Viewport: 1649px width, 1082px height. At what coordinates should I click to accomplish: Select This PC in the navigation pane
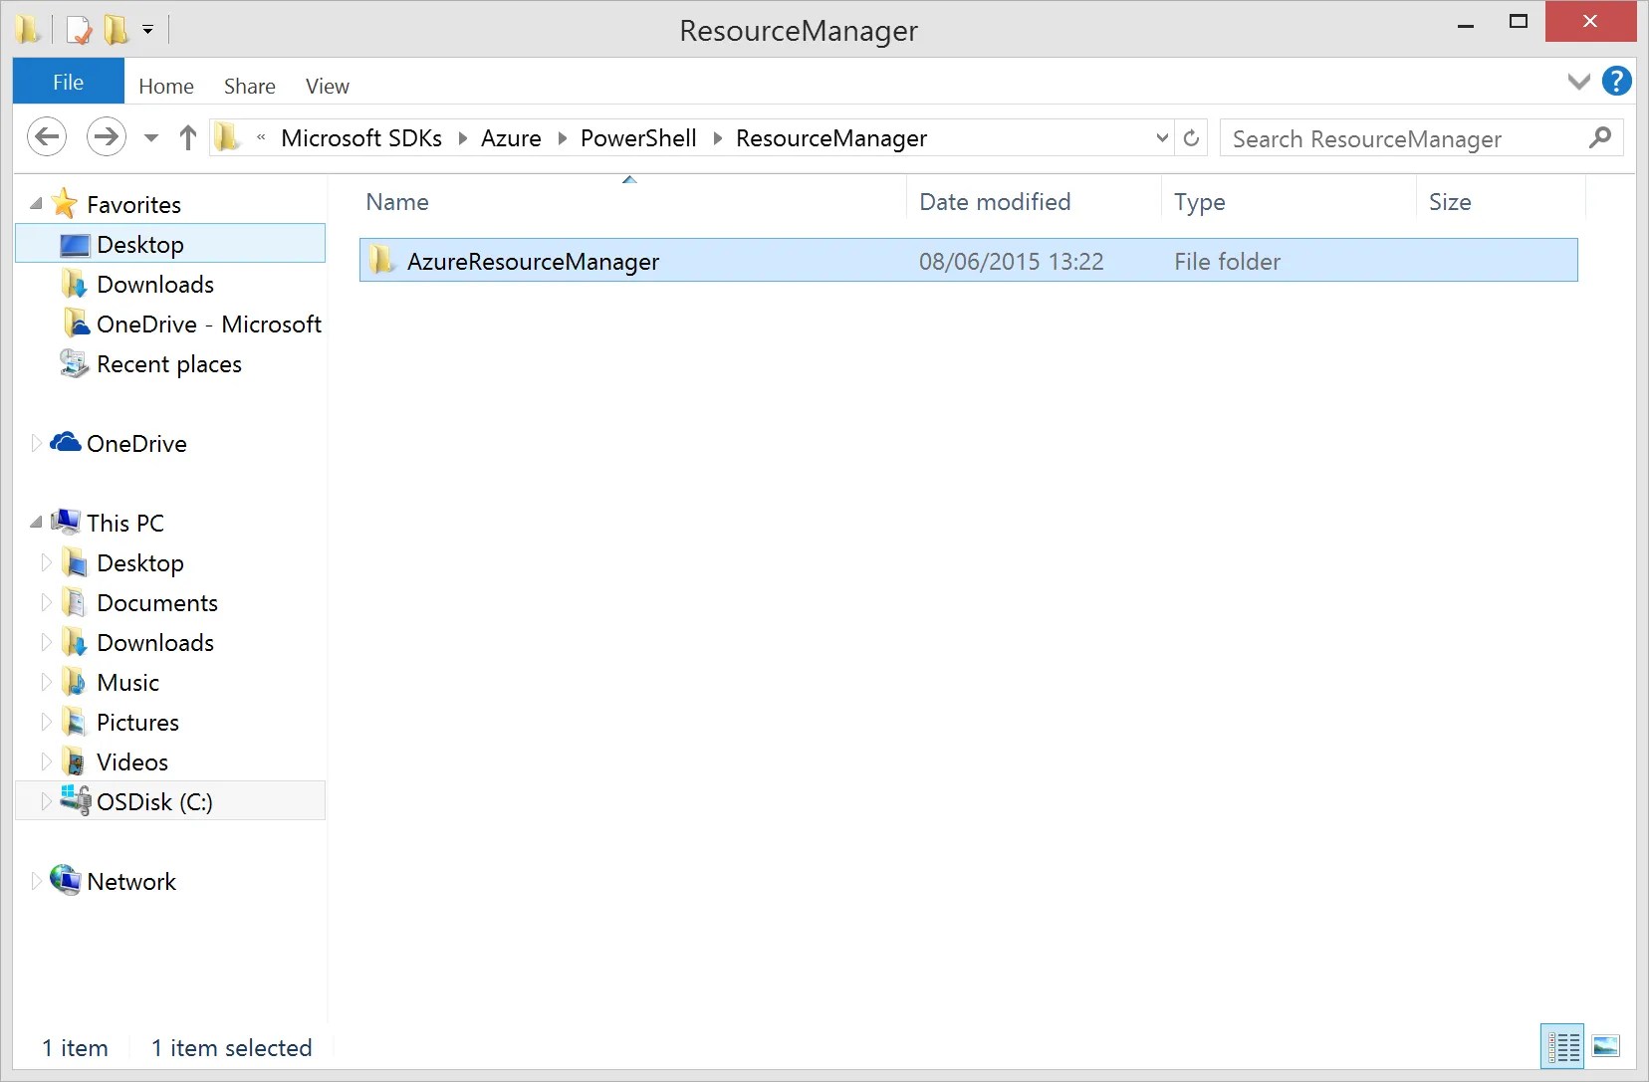(124, 524)
